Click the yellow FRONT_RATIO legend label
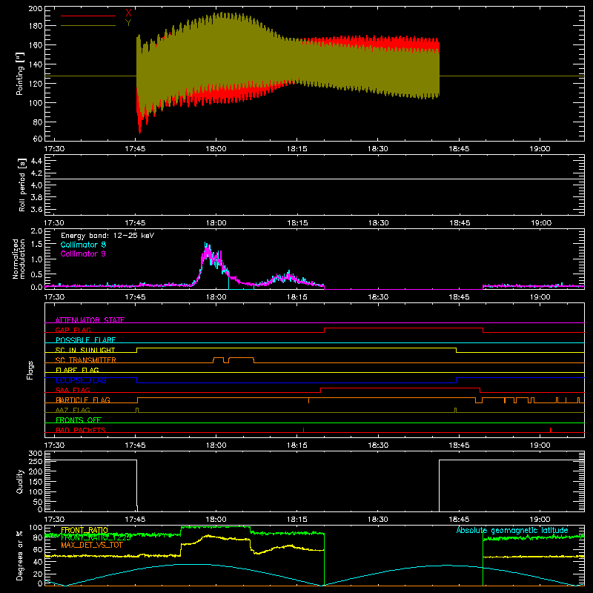The width and height of the screenshot is (593, 593). [85, 530]
